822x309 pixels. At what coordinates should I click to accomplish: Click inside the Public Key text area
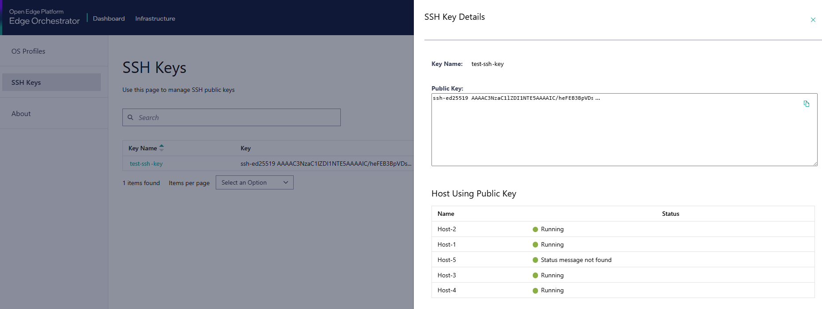(x=616, y=132)
